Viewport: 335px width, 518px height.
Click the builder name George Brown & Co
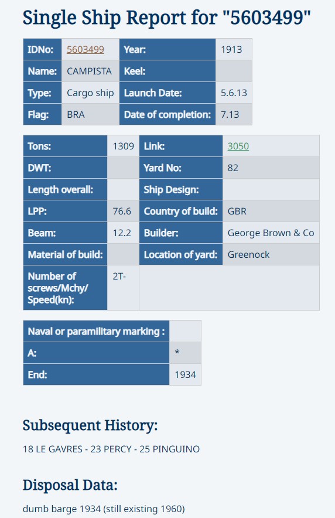pos(271,233)
